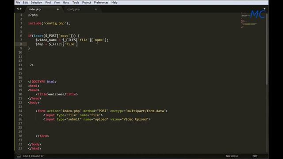Click the opening body tag on line 22

(34, 102)
